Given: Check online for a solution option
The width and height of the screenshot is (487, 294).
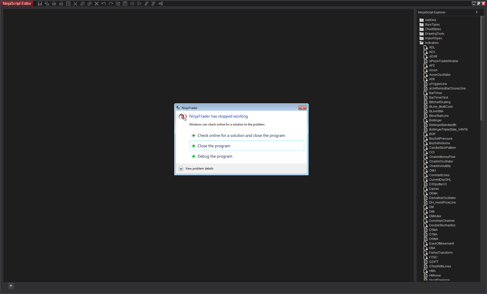Looking at the screenshot, I should point(241,136).
